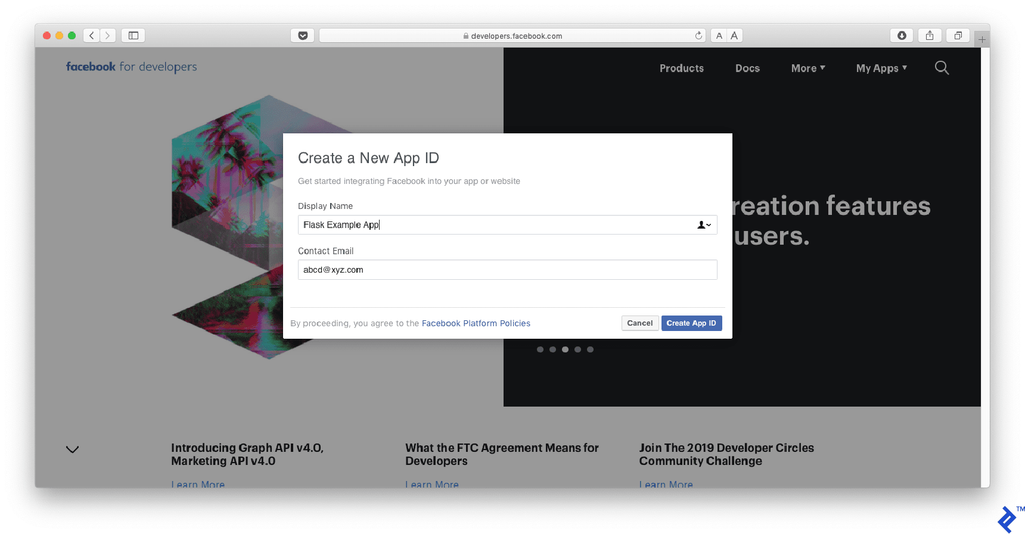Screen dimensions: 1025x534
Task: Select first carousel dot
Action: point(540,349)
